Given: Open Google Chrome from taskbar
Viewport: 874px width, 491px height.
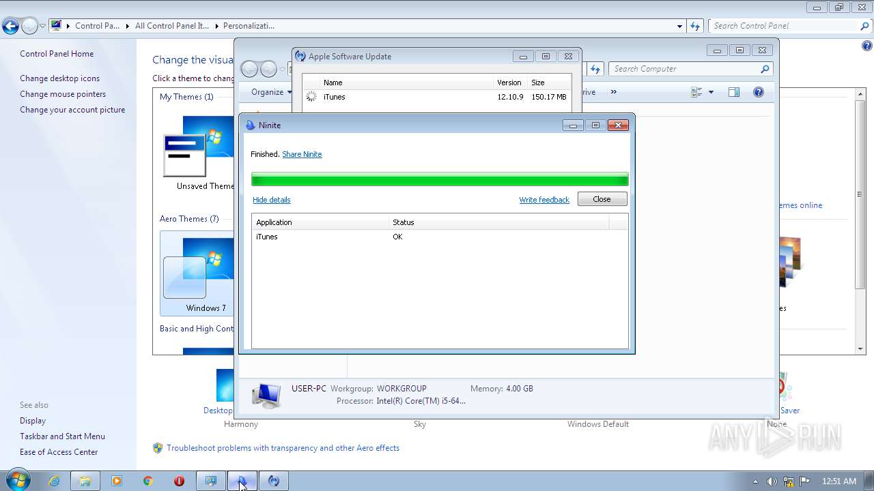Looking at the screenshot, I should tap(148, 481).
